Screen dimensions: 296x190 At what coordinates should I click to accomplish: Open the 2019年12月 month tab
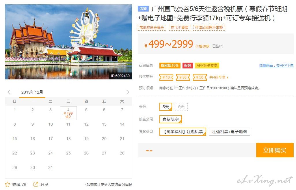click(32, 92)
